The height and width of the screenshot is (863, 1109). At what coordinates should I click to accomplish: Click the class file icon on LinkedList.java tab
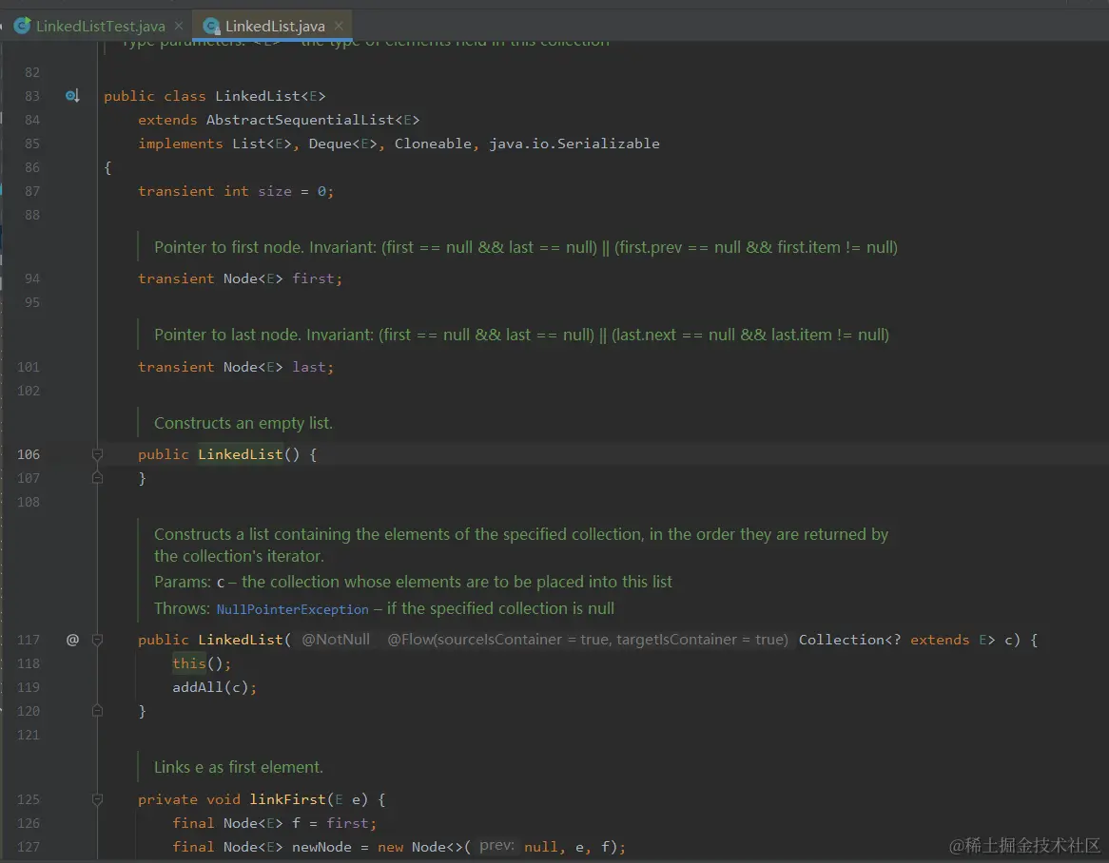[211, 27]
